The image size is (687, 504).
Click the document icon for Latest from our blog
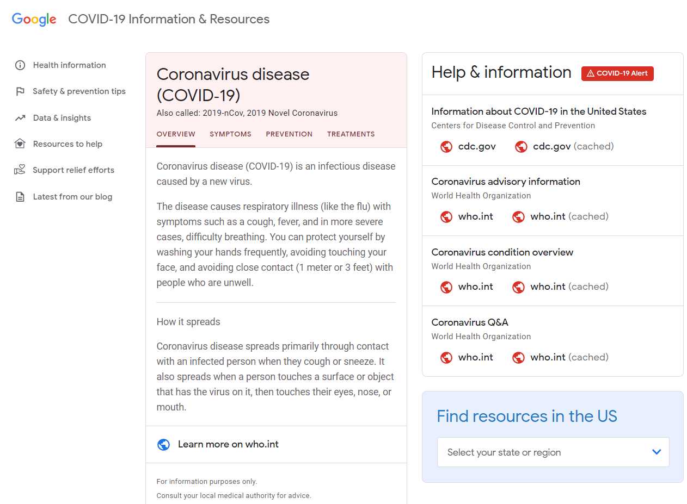click(20, 197)
